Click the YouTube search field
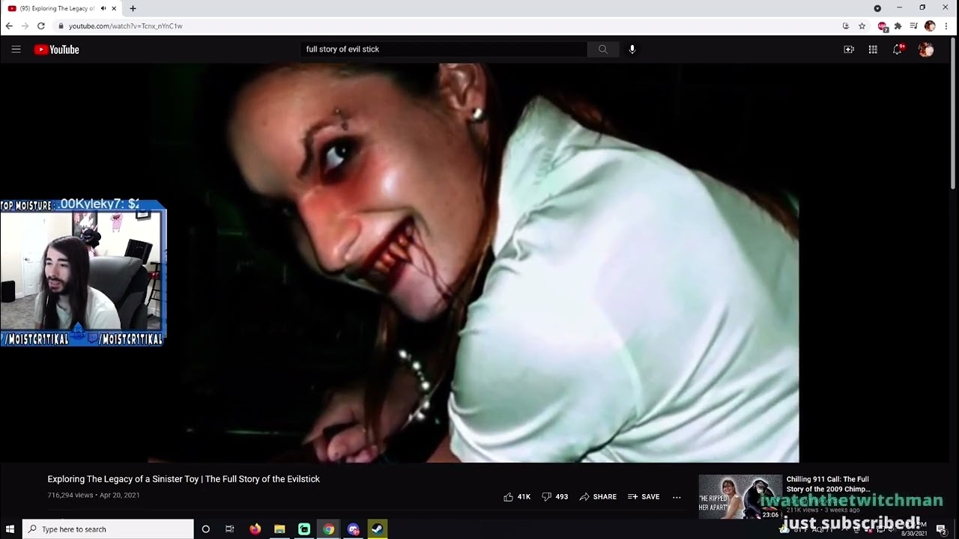Image resolution: width=959 pixels, height=539 pixels. [x=444, y=49]
